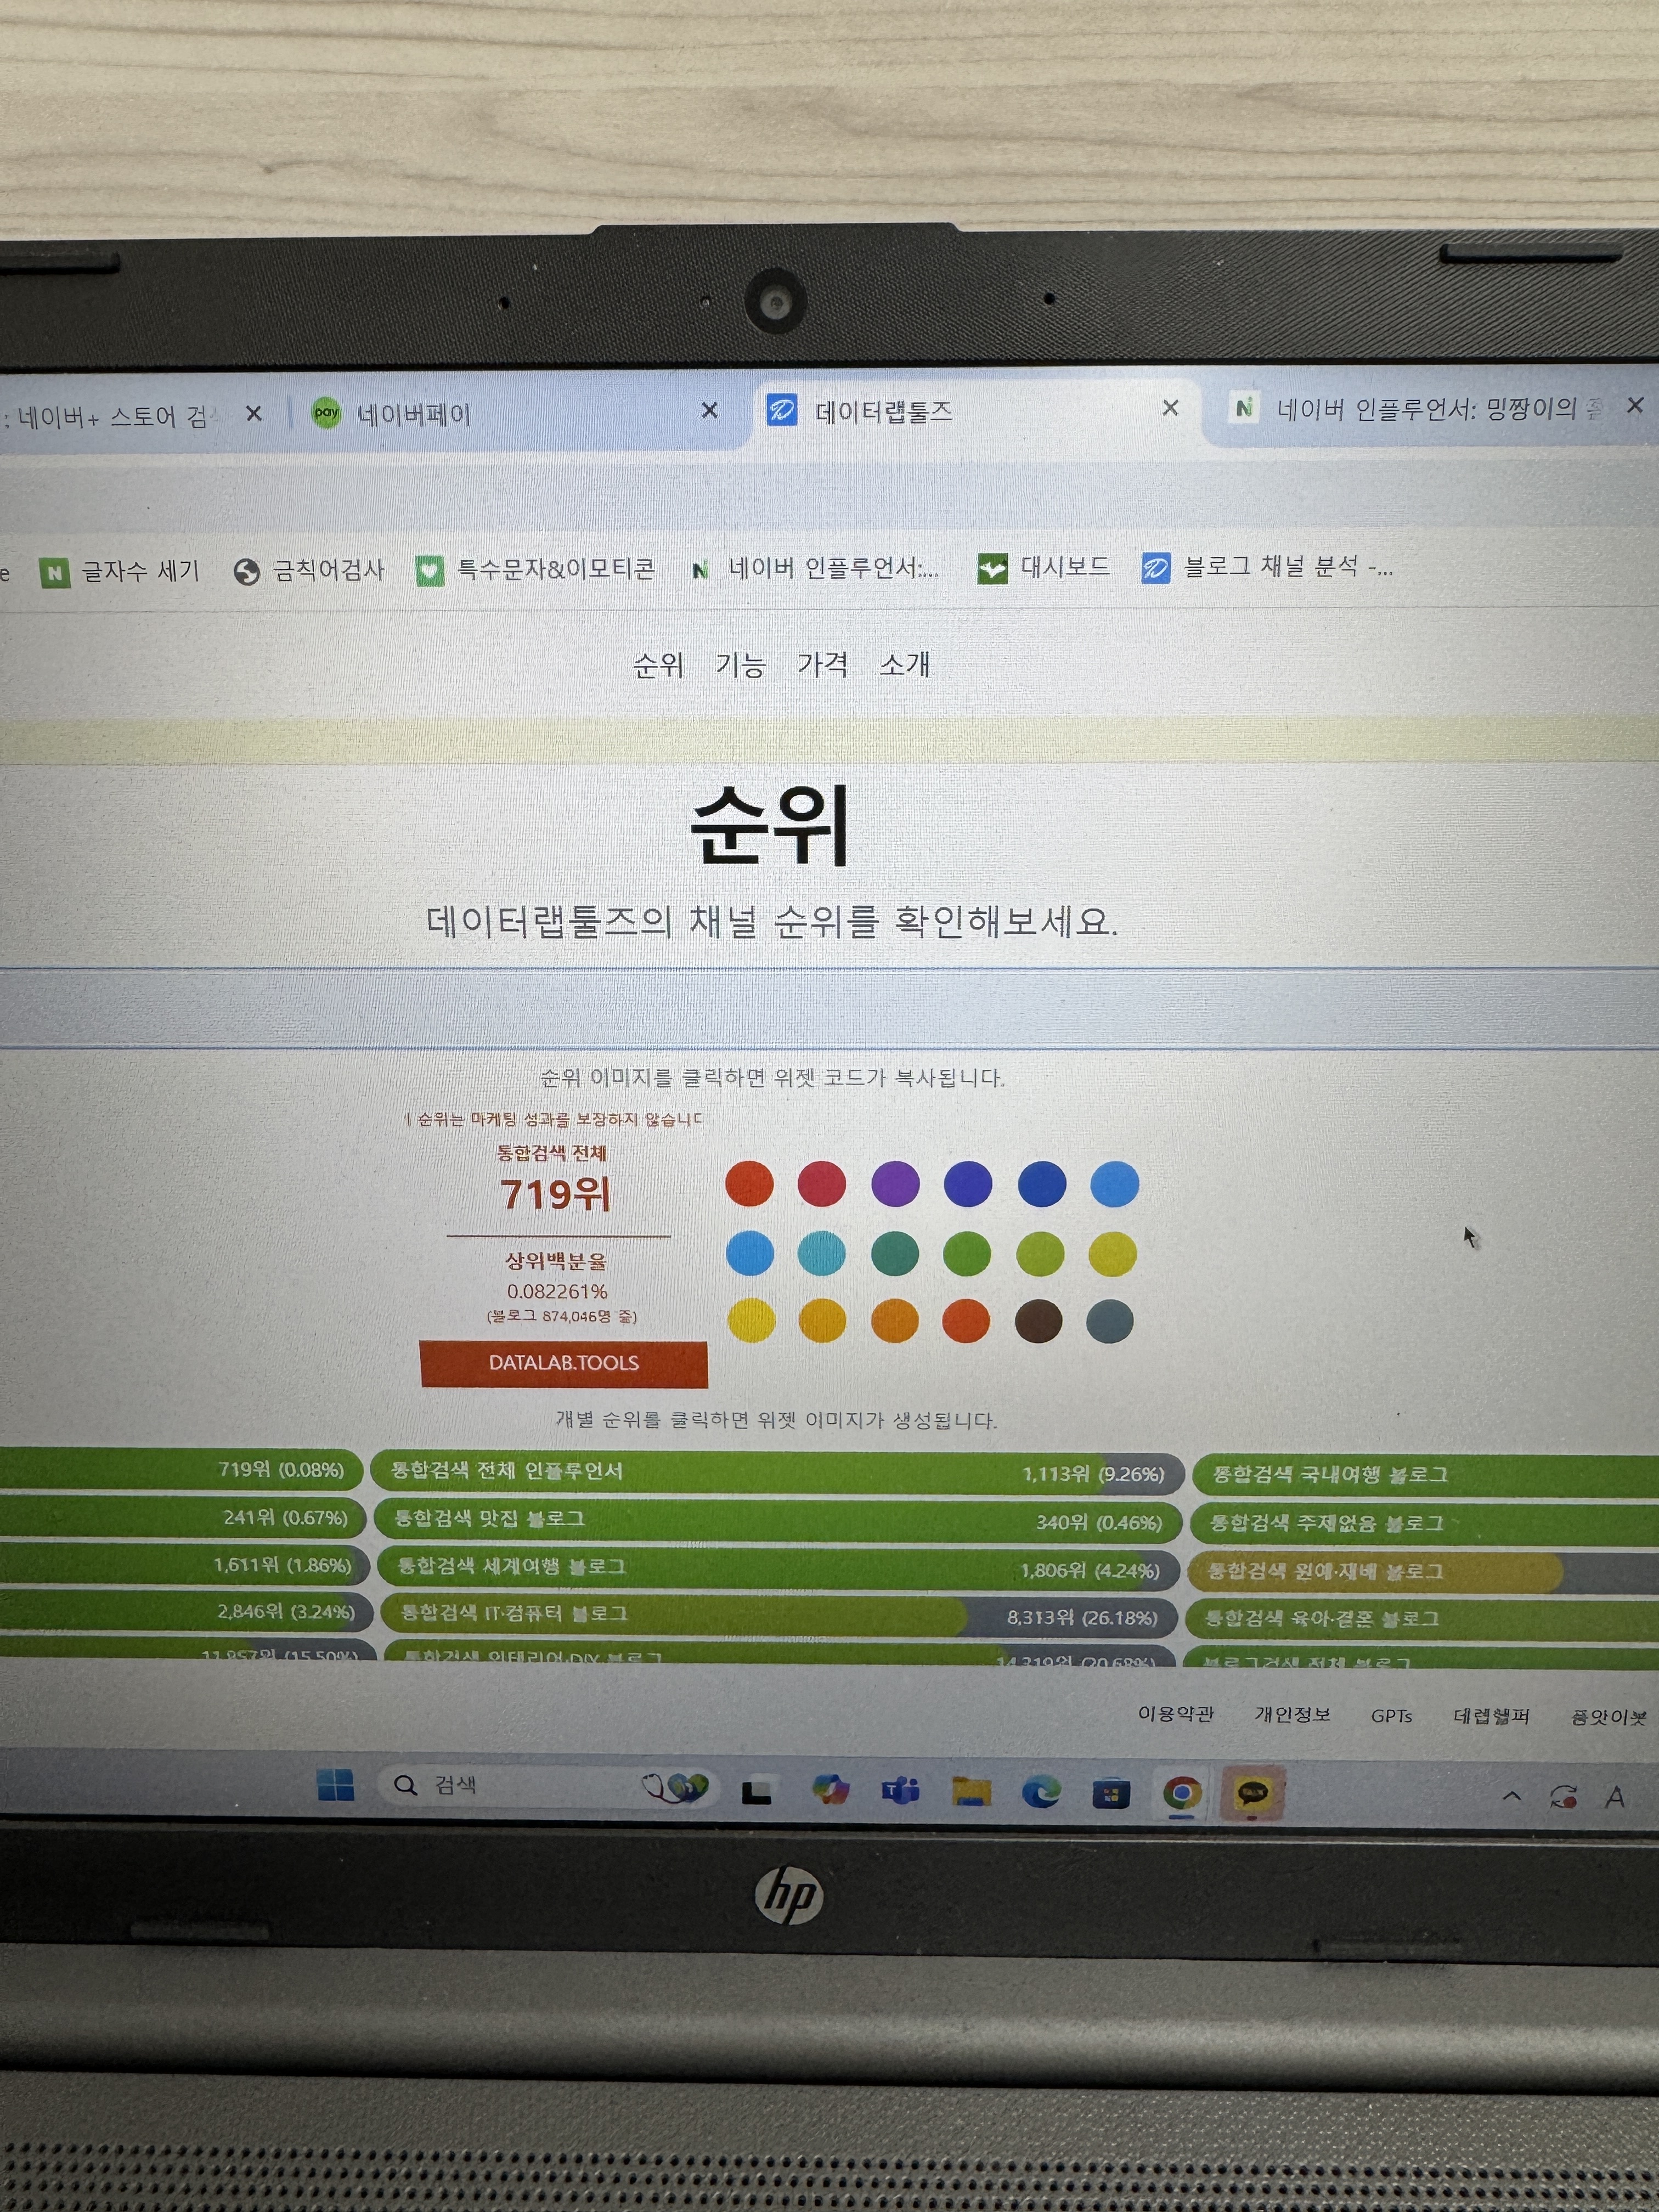Viewport: 1659px width, 2212px height.
Task: Select 통합검색 IT·컴퓨터 블로그 rank bar
Action: tap(779, 1614)
